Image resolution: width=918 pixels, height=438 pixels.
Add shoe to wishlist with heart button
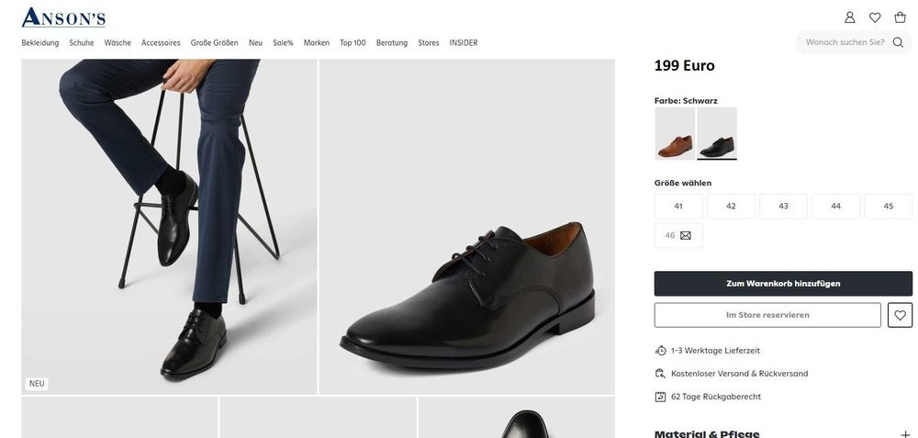(900, 315)
